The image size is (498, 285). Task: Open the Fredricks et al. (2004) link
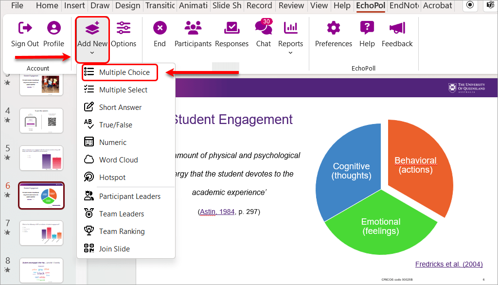(x=449, y=264)
